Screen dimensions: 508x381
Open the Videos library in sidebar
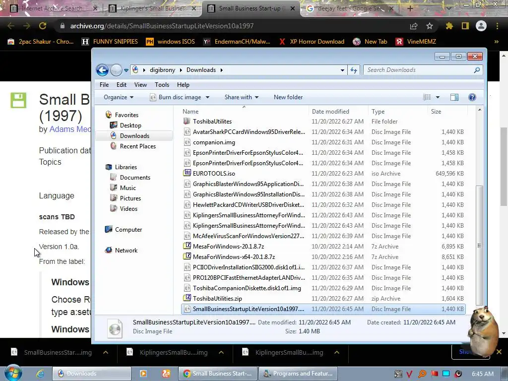click(x=128, y=209)
